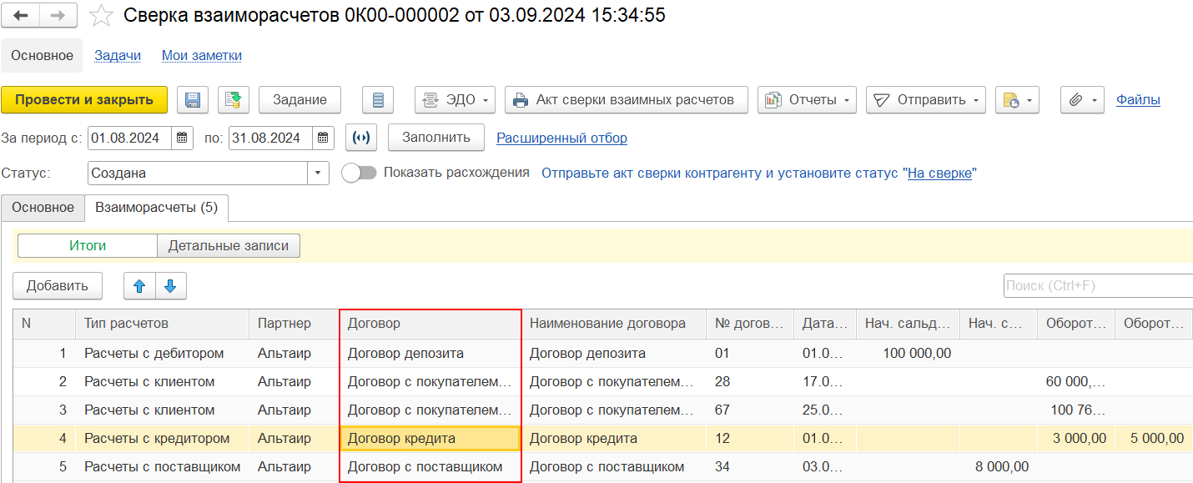Click the Заполнить button

tap(437, 138)
